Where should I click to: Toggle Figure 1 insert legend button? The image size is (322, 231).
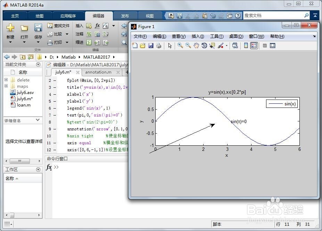coord(254,45)
